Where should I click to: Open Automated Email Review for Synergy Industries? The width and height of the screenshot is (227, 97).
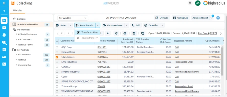tap(187, 72)
